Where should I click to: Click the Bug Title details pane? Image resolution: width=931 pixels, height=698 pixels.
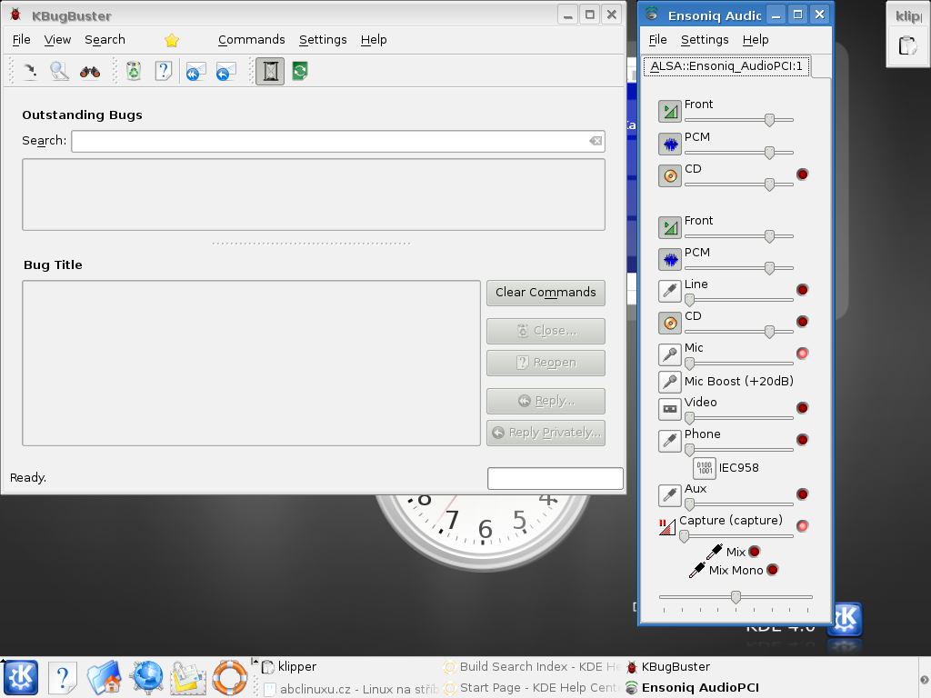[251, 364]
